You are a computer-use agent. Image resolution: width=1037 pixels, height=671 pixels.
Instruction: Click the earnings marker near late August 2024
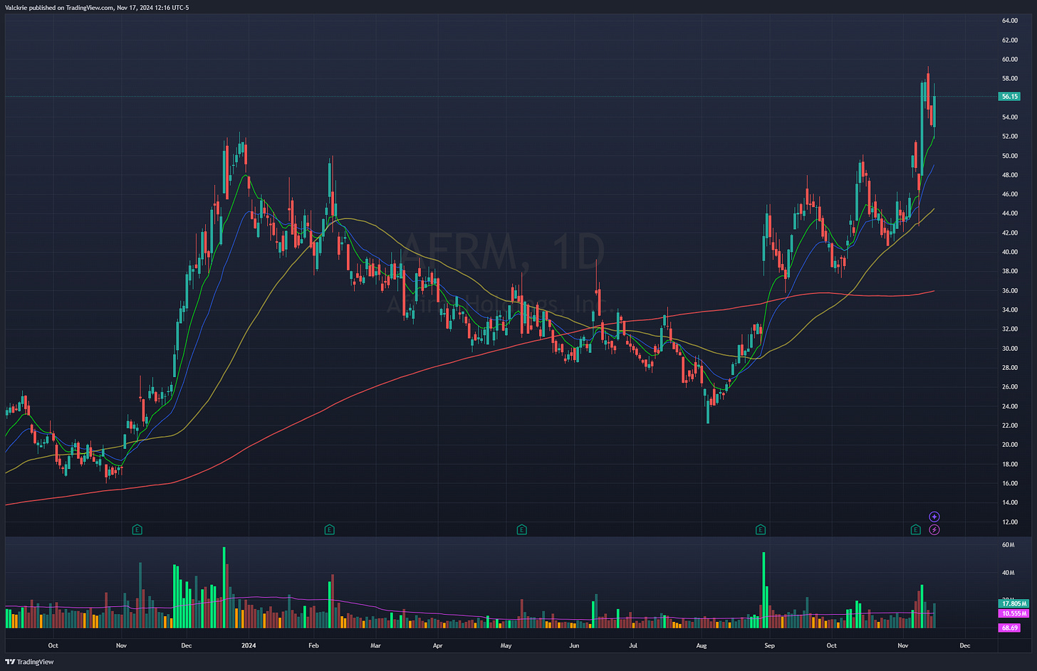761,529
